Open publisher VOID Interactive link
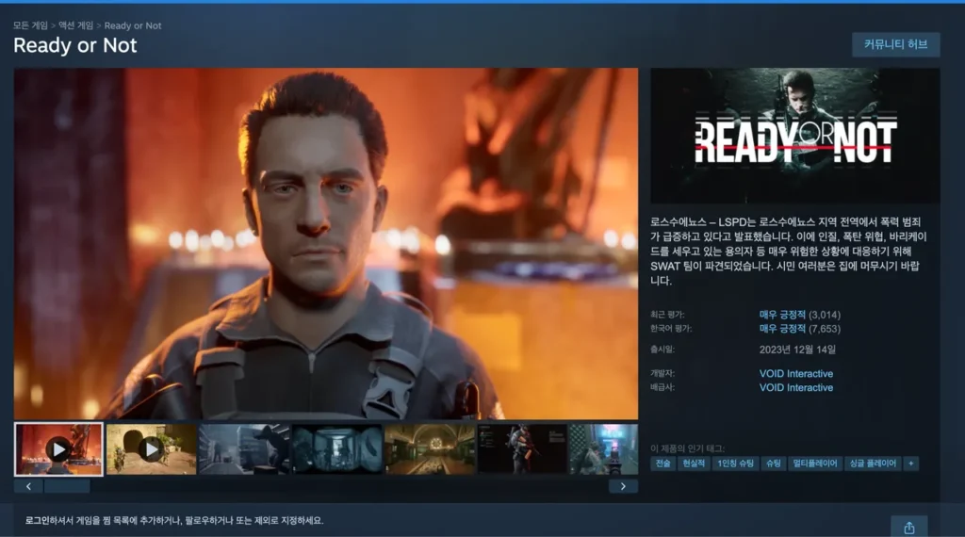Viewport: 965px width, 537px height. (795, 387)
